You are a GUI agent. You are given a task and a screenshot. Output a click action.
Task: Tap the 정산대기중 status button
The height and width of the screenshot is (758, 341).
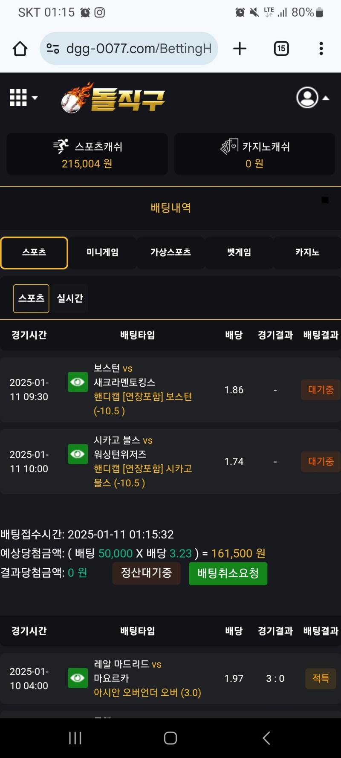pos(146,573)
